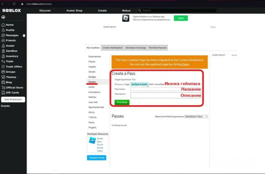Select Meshes in creations list
The width and height of the screenshot is (265, 174).
pos(92,97)
